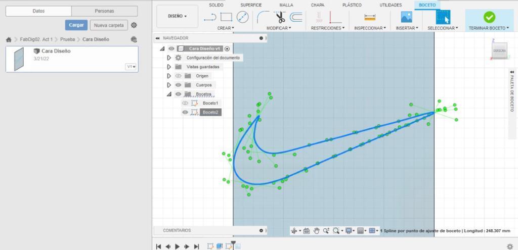The height and width of the screenshot is (250, 518).
Task: Click the Prueba breadcrumb link
Action: coord(67,39)
